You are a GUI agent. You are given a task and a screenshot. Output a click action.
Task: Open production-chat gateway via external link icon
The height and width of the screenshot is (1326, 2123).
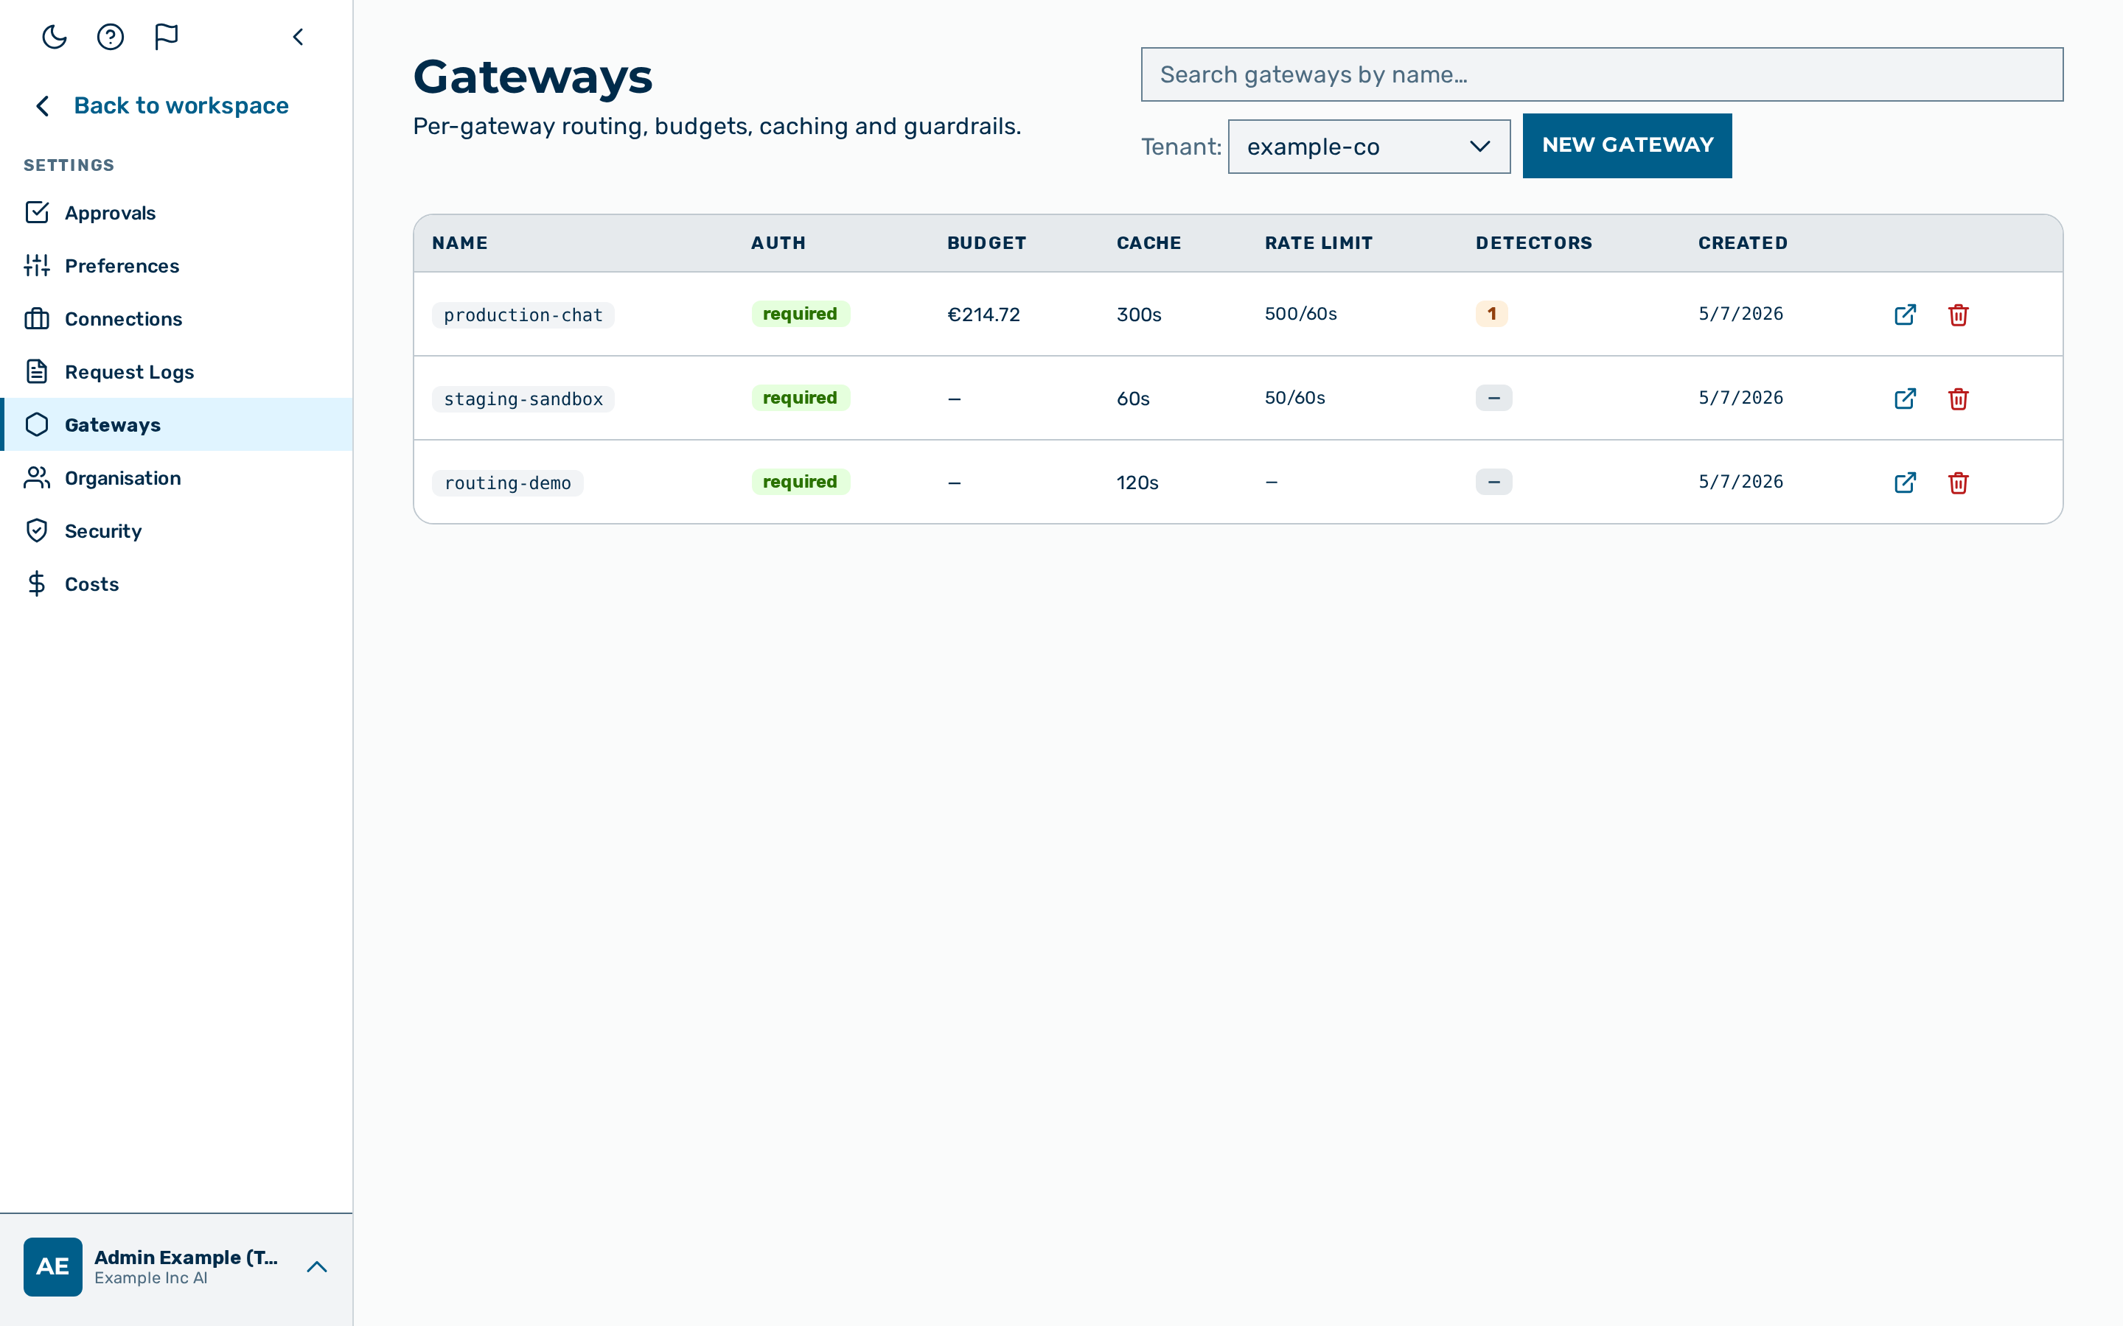pos(1905,315)
